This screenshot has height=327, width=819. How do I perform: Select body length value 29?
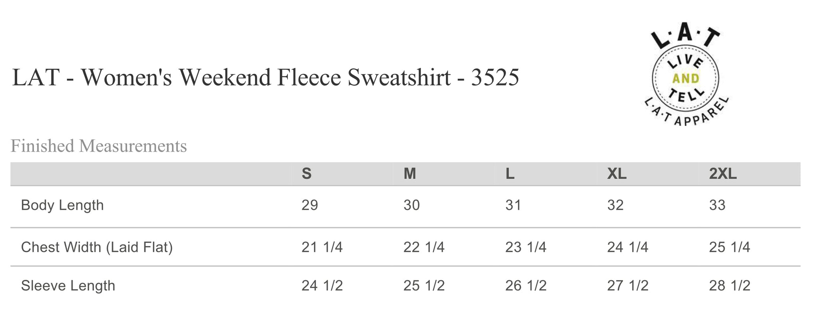pos(310,205)
